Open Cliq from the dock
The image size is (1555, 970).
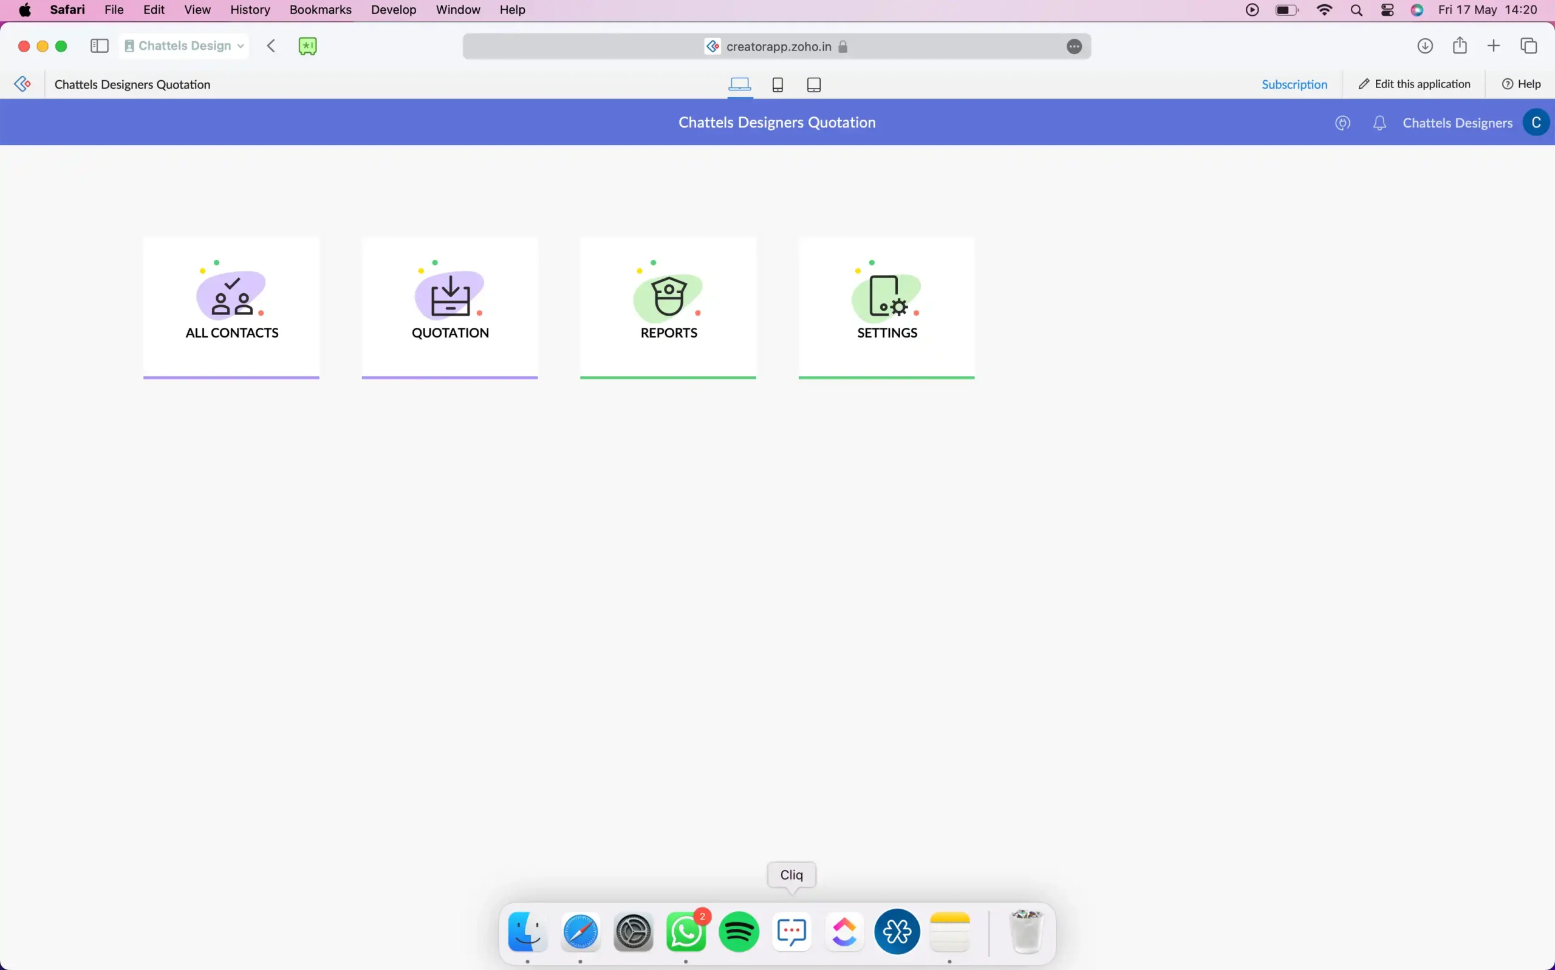[791, 932]
